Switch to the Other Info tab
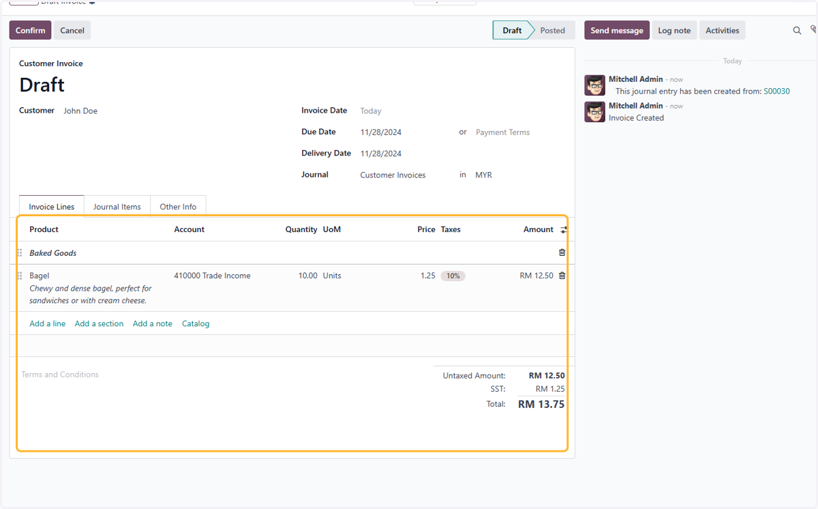 (178, 207)
